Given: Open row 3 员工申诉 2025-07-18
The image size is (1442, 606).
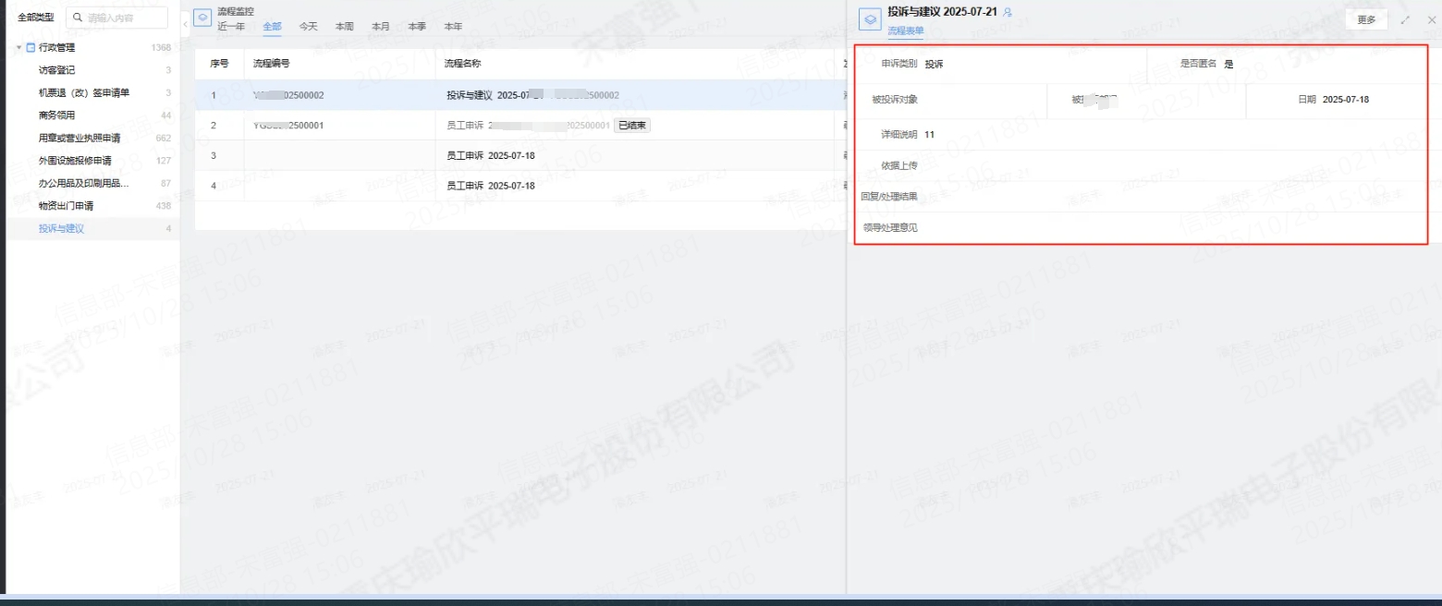Looking at the screenshot, I should (x=490, y=155).
